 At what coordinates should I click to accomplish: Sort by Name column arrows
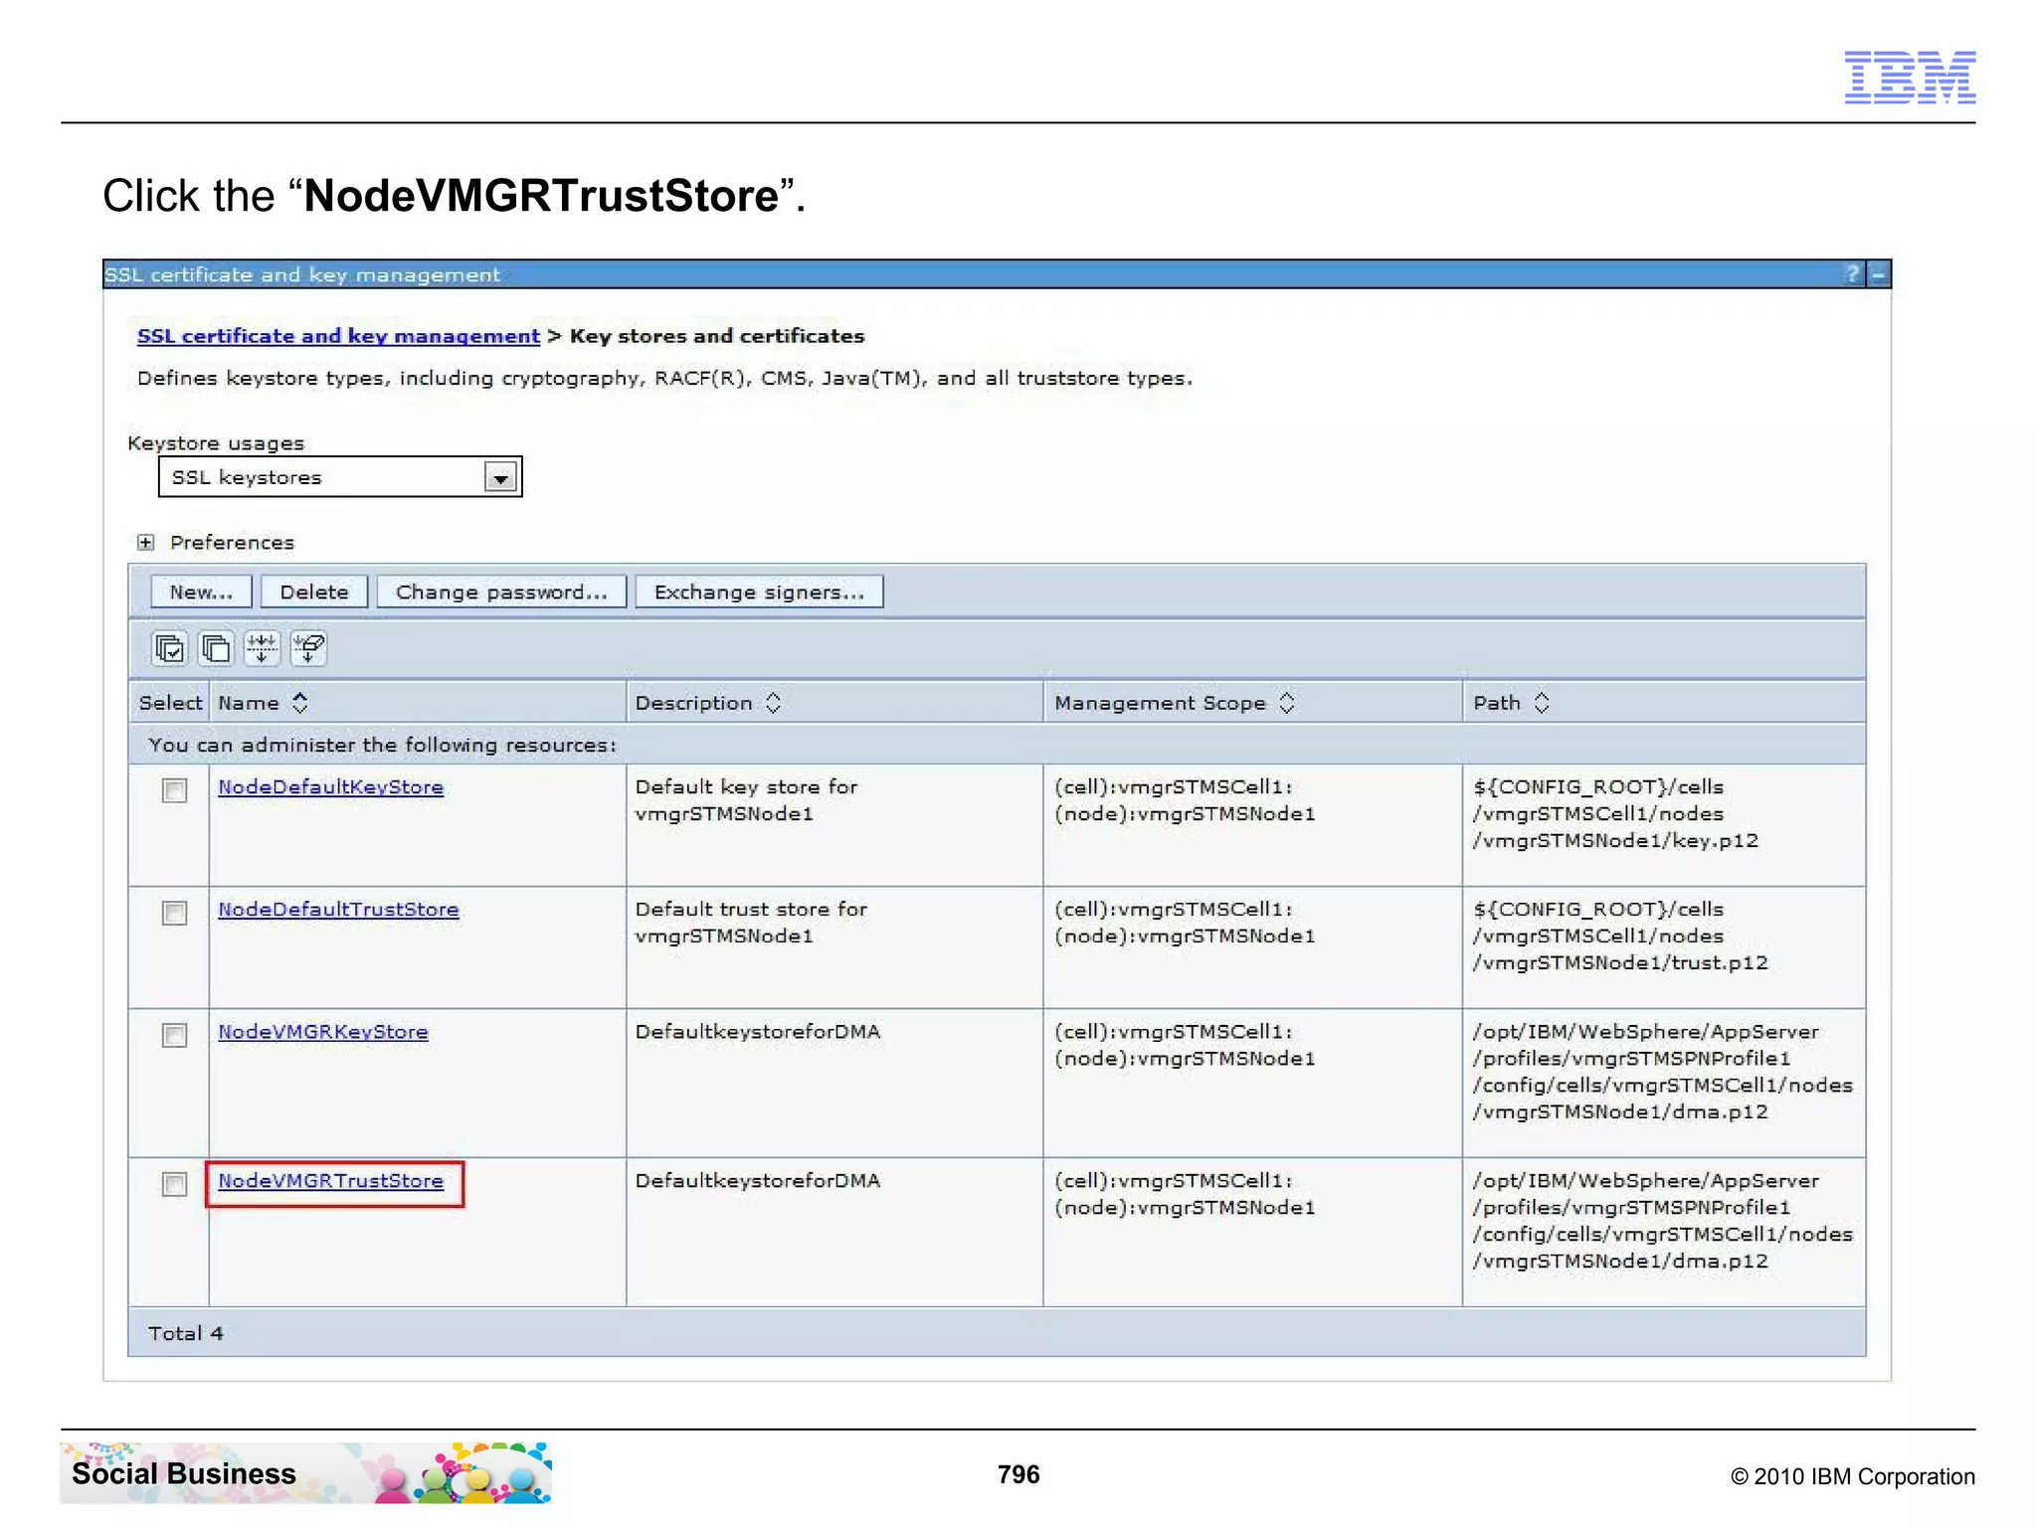click(x=300, y=703)
